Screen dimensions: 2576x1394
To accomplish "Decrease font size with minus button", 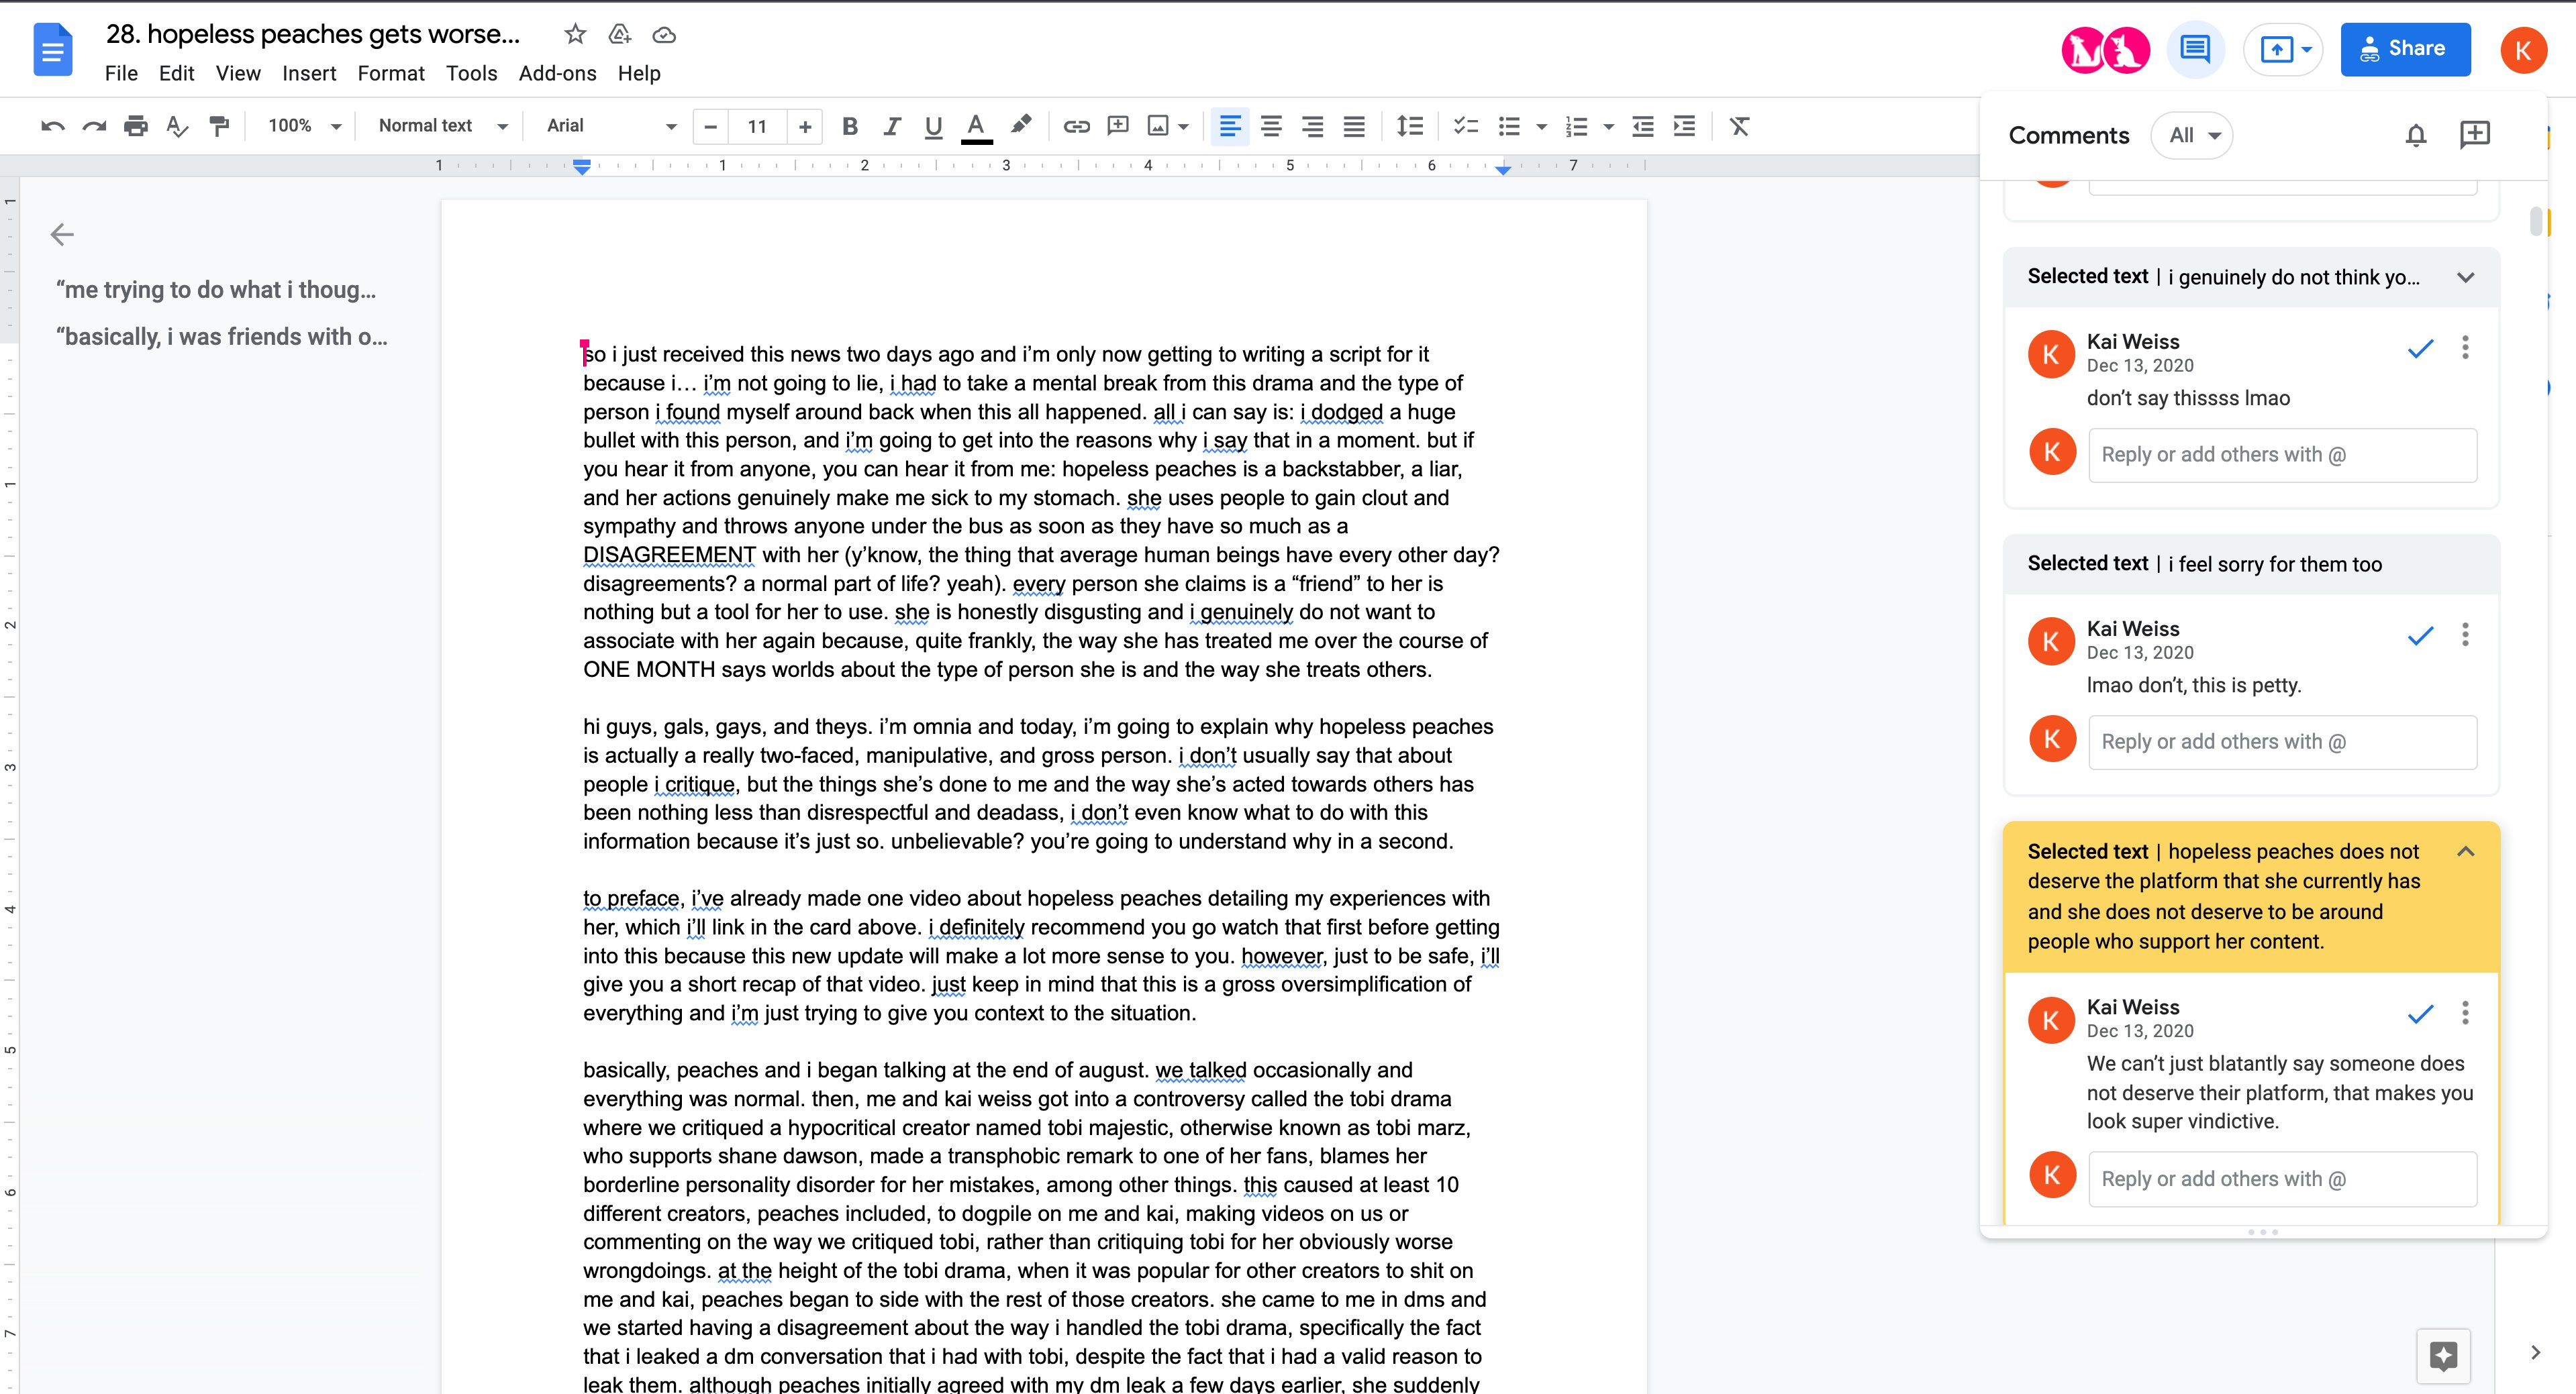I will [x=710, y=127].
